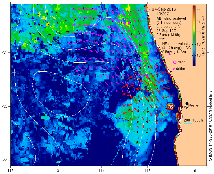The height and width of the screenshot is (174, 214).
Task: Click the -33 latitude axis label
Action: (x=4, y=160)
